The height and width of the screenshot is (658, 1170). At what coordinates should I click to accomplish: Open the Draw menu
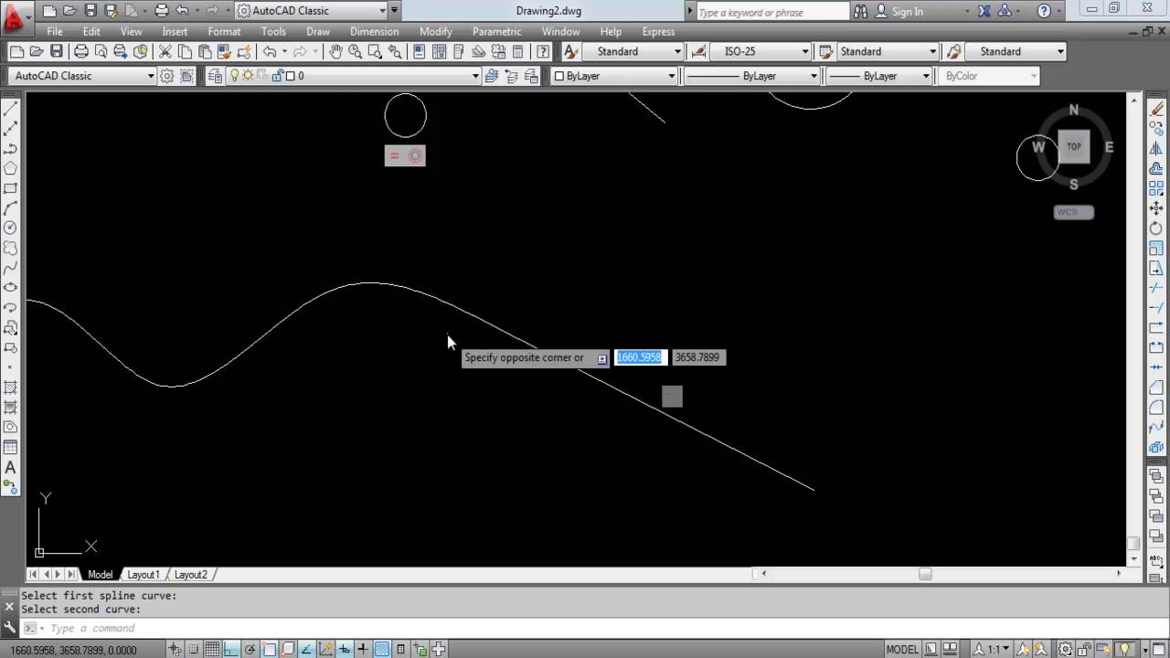(318, 31)
